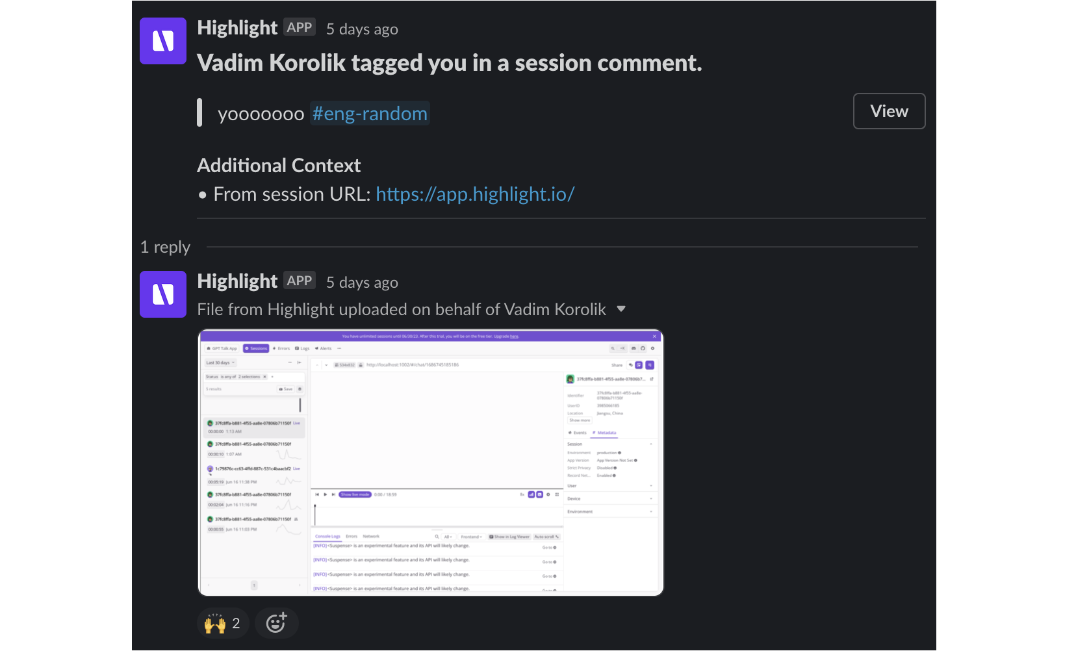Click the settings gear in the session player controls

(x=548, y=494)
